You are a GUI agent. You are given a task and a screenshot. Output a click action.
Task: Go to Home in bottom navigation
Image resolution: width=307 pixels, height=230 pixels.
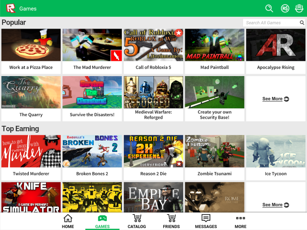tap(68, 221)
